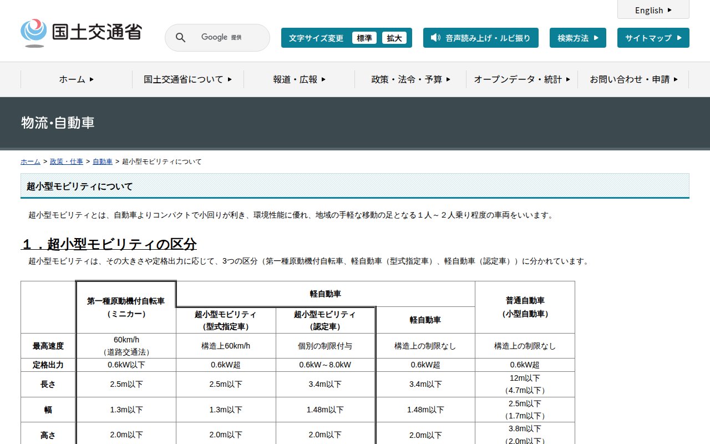
Task: Click the arrow icon next to サイトマップ
Action: point(679,38)
